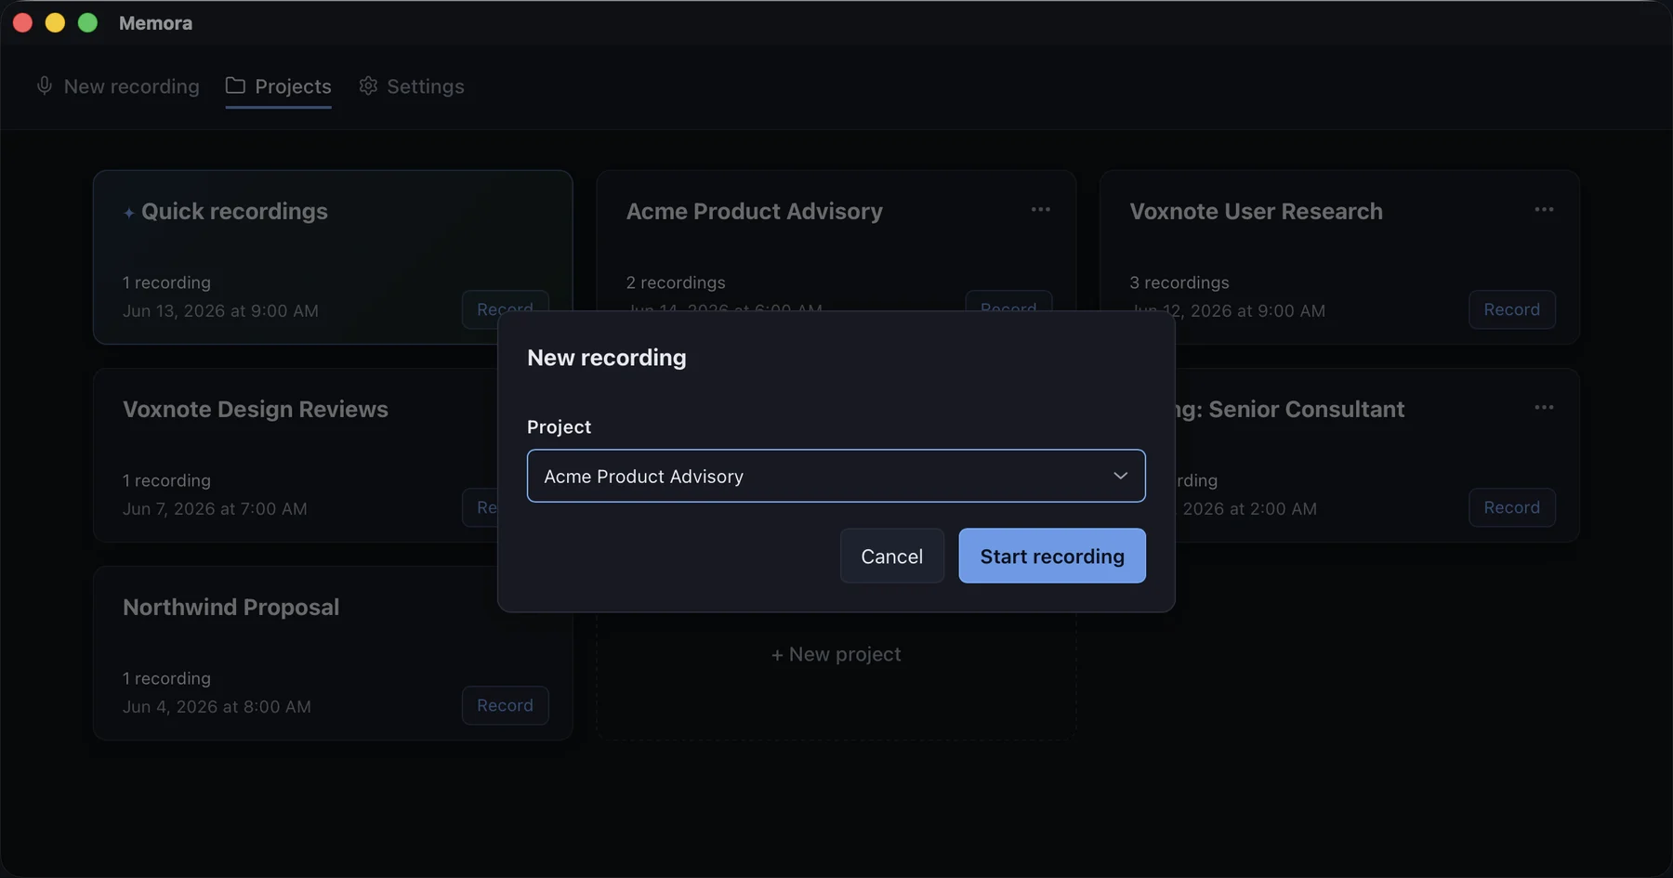The image size is (1673, 878).
Task: Open the Acme Product Advisory card title
Action: [x=754, y=212]
